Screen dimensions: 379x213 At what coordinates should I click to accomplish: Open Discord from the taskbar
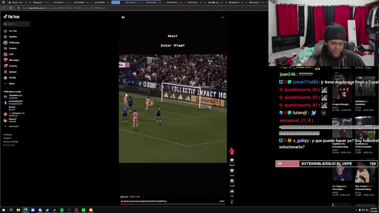click(40, 210)
